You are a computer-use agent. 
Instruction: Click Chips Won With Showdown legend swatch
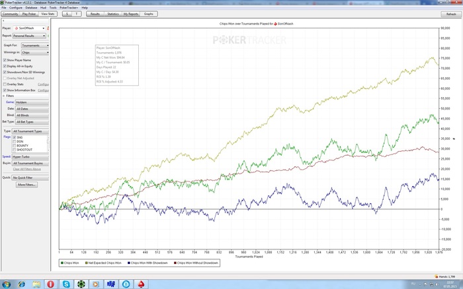[129, 263]
